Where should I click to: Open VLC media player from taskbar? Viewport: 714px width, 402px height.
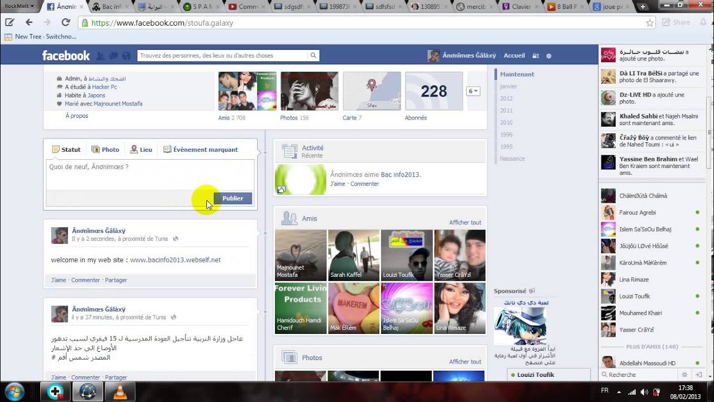pos(120,392)
